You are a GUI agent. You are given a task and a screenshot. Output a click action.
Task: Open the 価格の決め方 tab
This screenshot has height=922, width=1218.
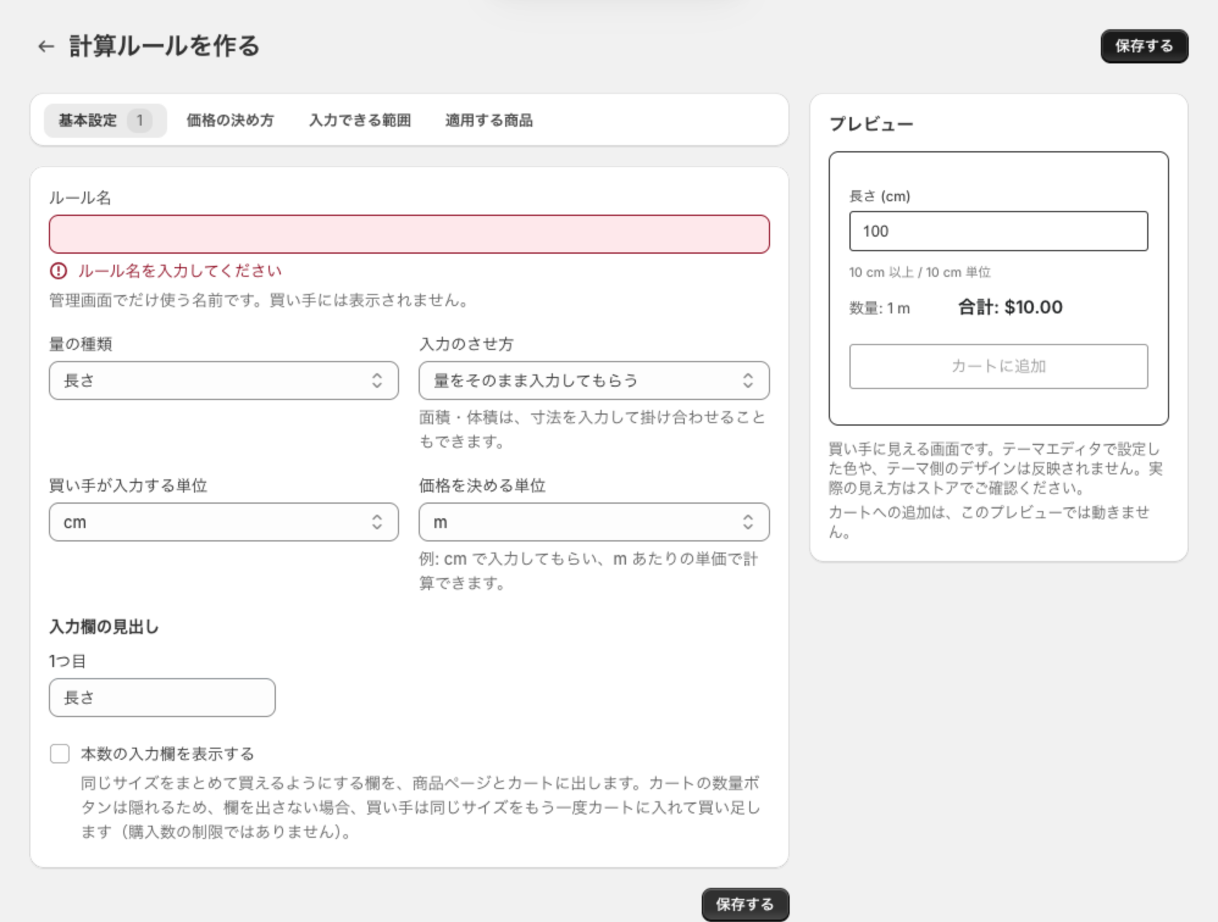pos(230,120)
